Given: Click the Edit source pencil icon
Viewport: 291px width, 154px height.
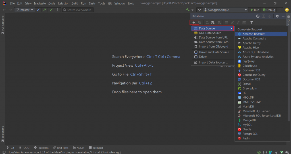Looking at the screenshot, I should 232,23.
